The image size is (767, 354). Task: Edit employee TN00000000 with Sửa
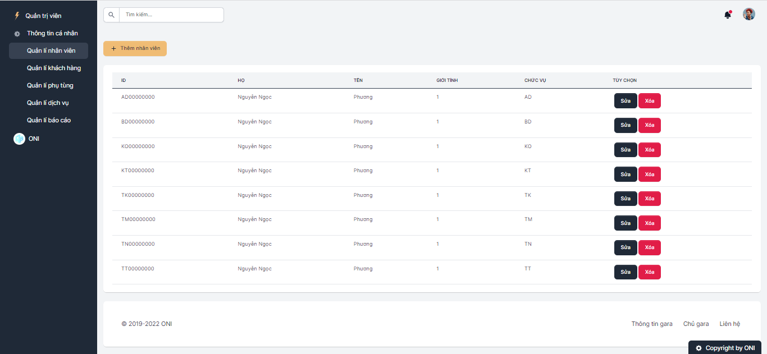tap(626, 247)
